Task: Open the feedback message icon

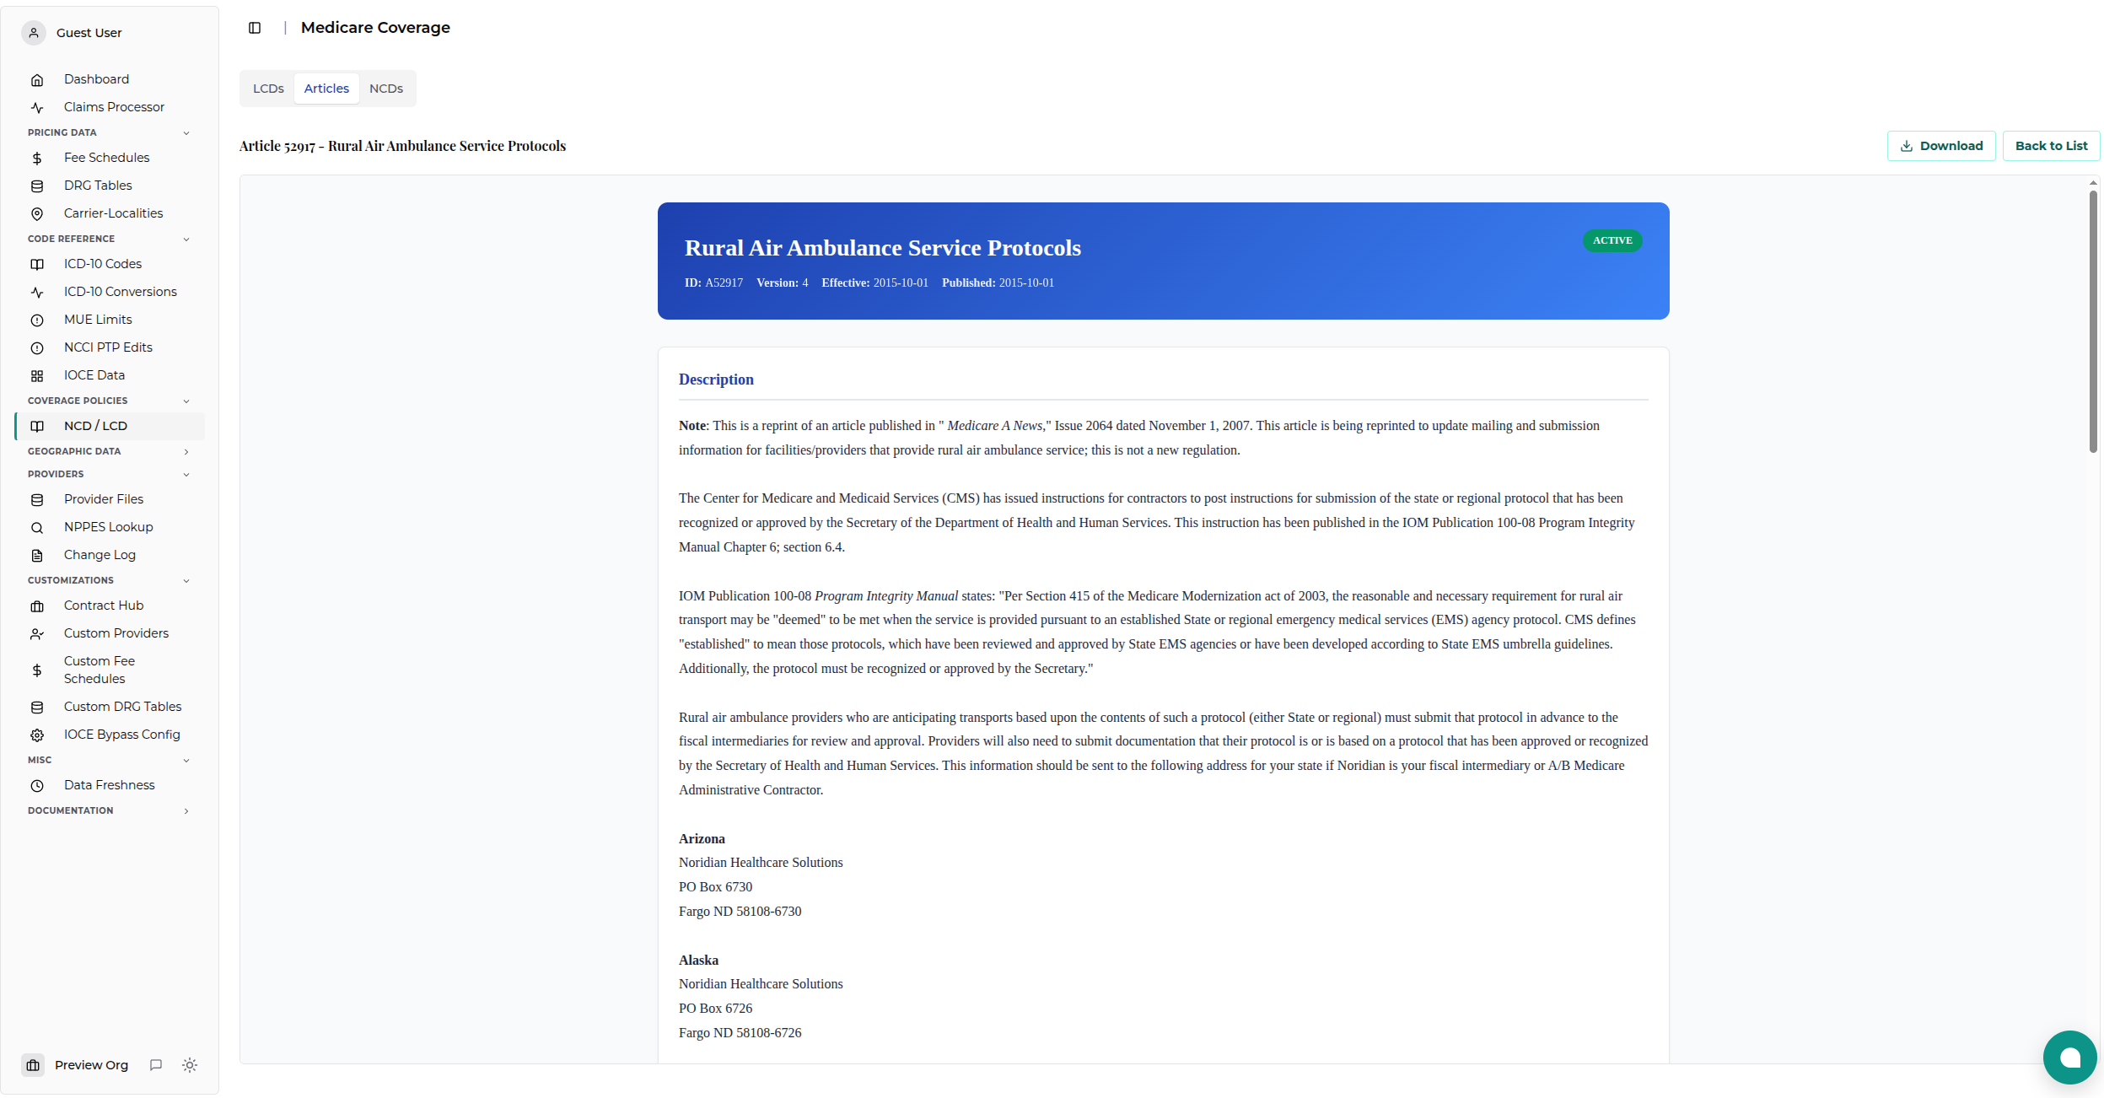Action: tap(156, 1065)
